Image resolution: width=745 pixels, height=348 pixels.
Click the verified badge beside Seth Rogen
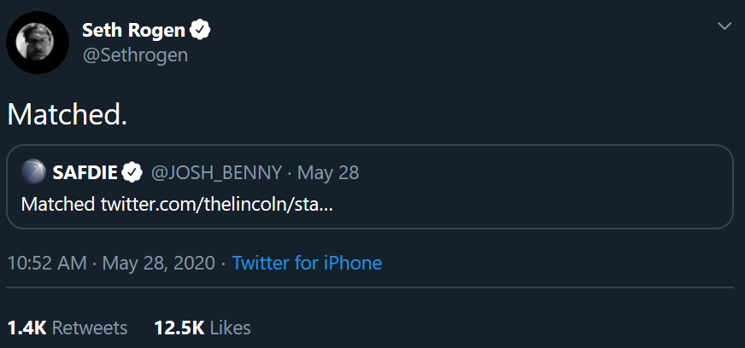click(202, 31)
